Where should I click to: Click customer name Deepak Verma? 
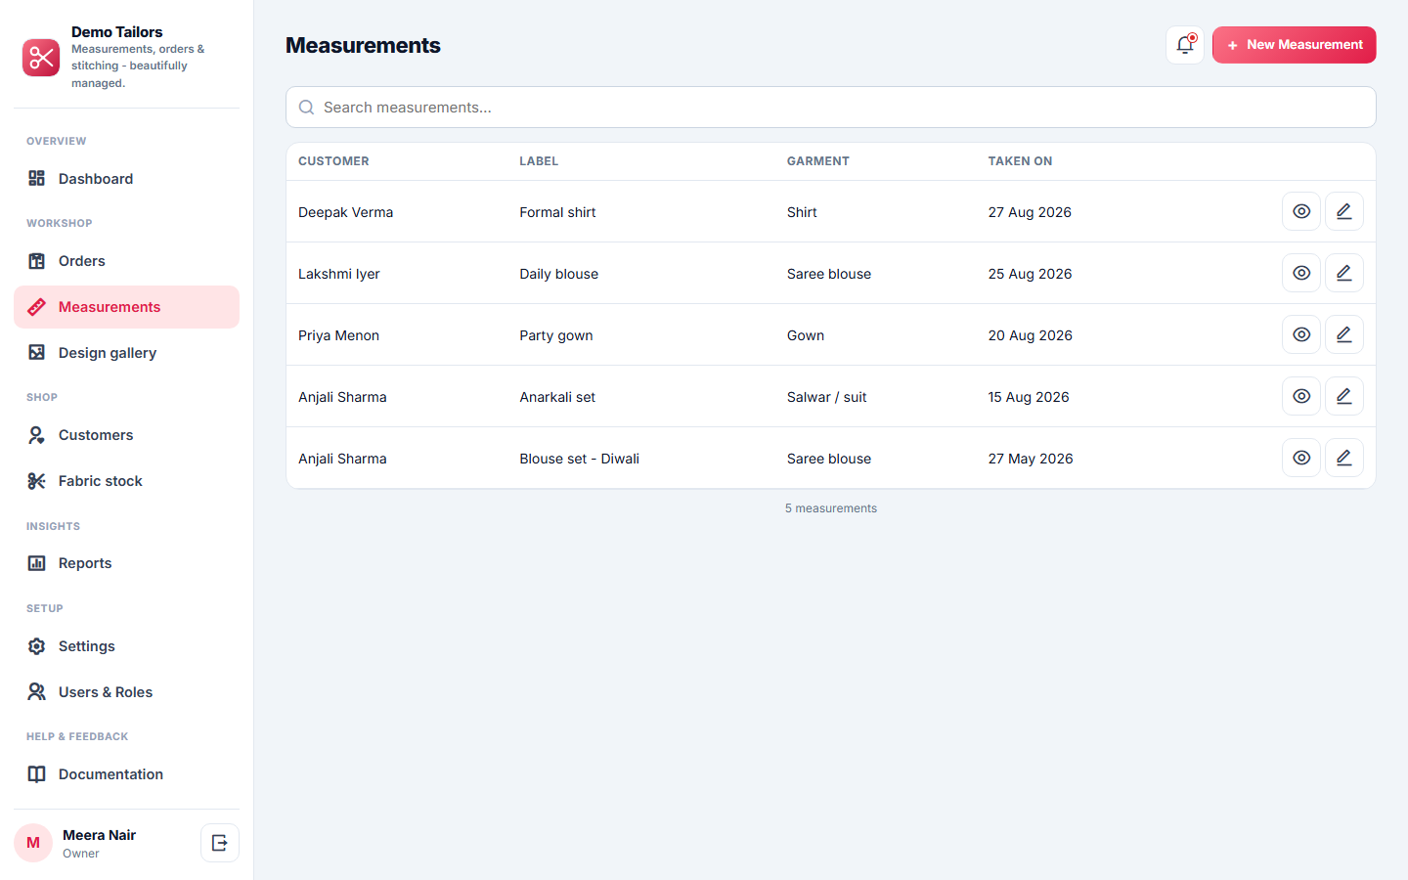coord(345,212)
